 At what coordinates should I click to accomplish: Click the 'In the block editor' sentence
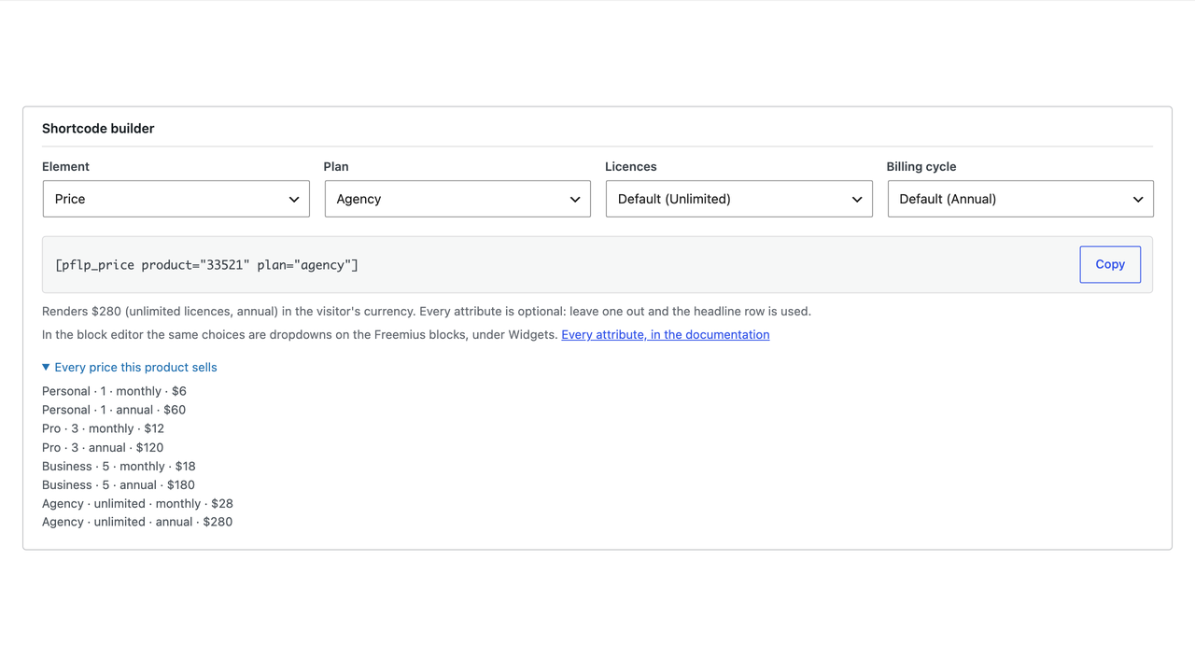(300, 334)
